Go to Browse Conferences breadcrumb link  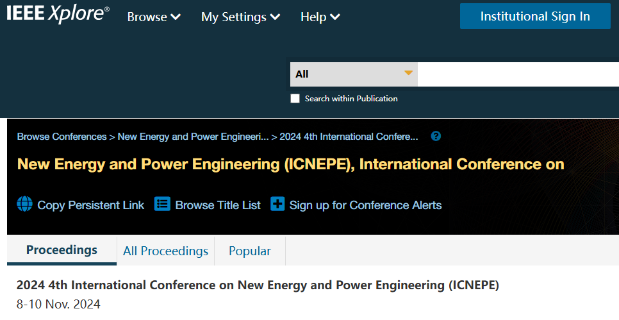tap(62, 137)
